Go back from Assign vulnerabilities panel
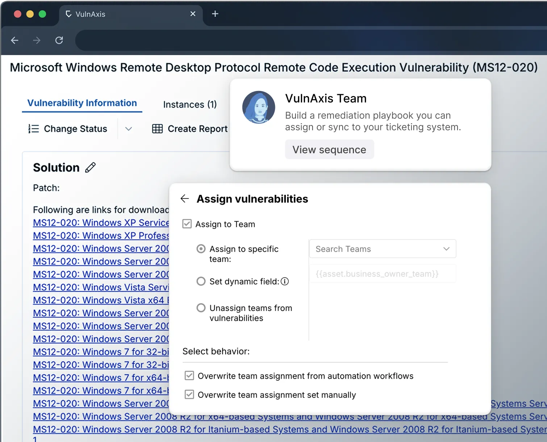 click(185, 199)
